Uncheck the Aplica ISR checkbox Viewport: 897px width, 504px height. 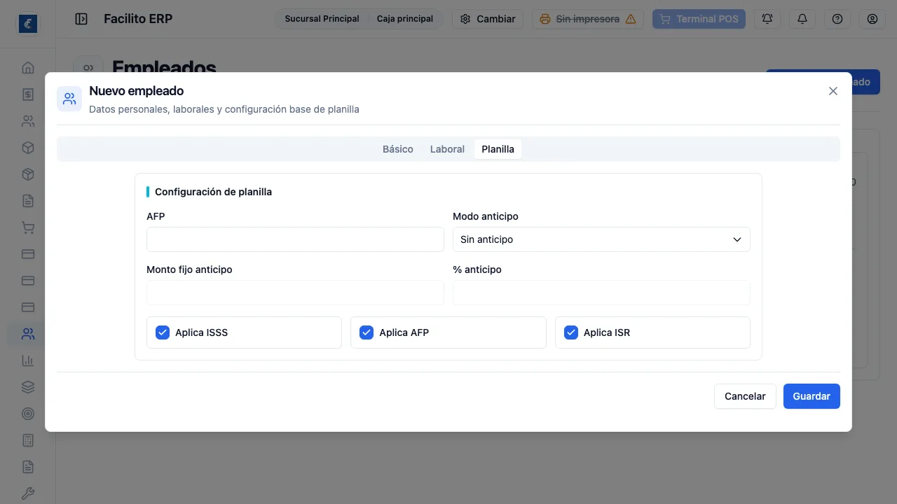571,332
